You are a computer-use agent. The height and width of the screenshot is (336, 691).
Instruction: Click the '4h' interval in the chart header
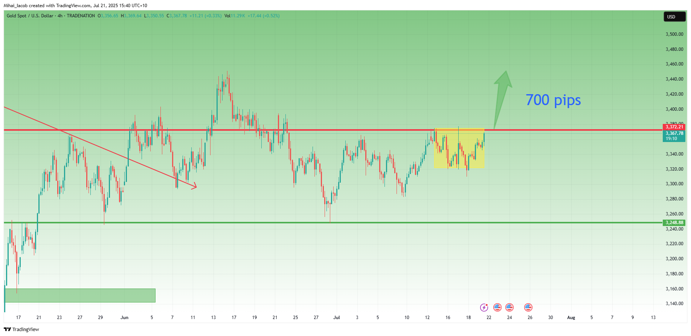60,16
